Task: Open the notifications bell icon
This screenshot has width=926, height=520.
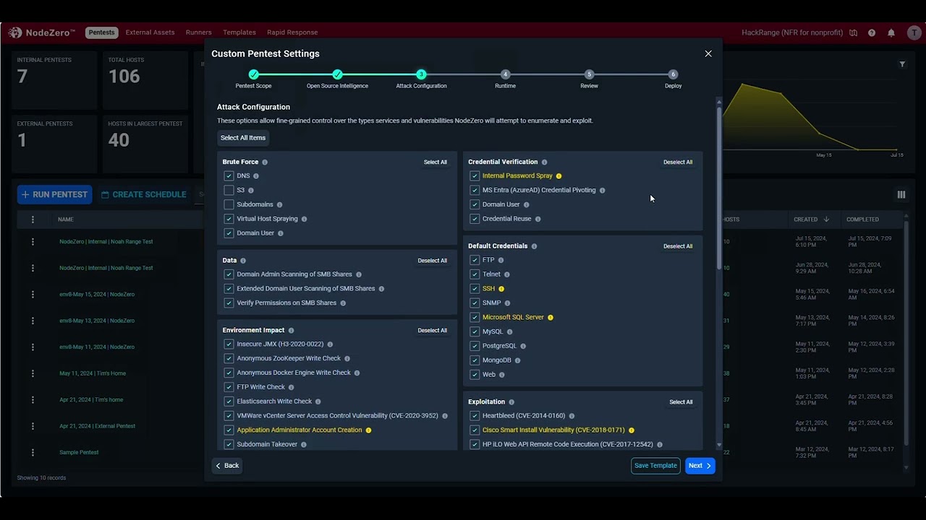Action: click(x=891, y=32)
